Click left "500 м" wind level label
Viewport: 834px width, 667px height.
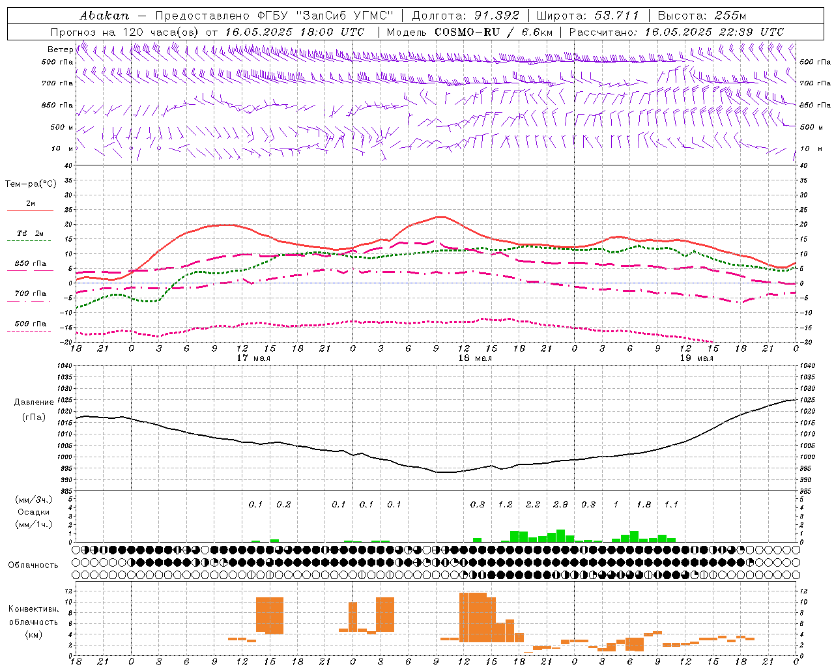[62, 127]
